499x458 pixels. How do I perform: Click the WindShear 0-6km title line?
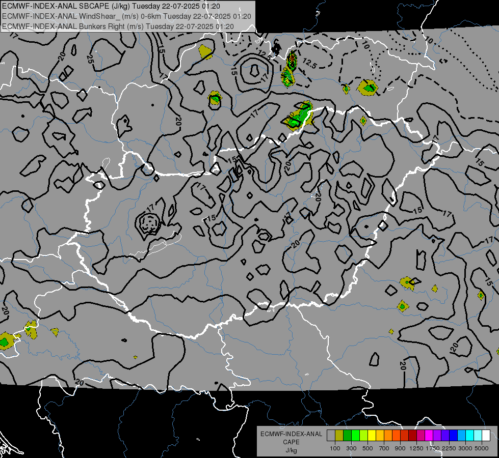click(x=126, y=16)
